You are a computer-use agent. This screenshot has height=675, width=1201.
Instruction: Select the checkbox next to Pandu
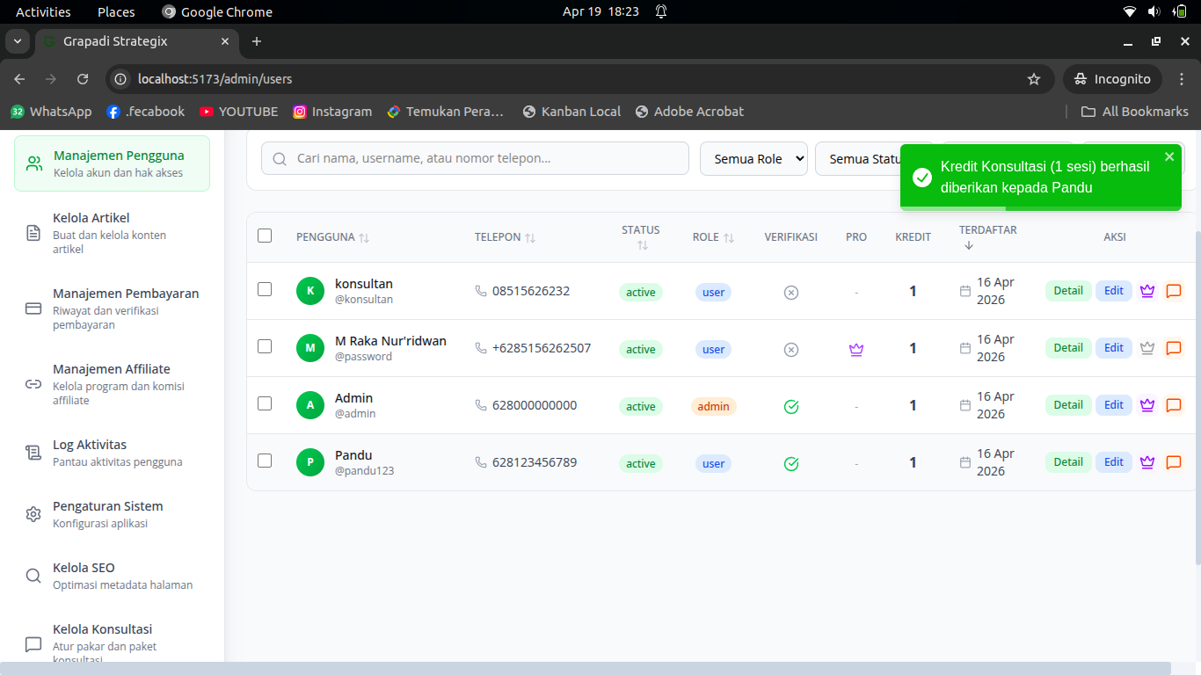click(x=265, y=461)
